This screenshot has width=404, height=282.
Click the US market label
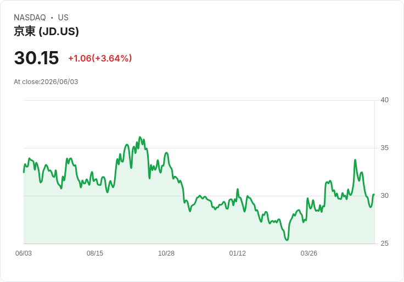point(63,18)
